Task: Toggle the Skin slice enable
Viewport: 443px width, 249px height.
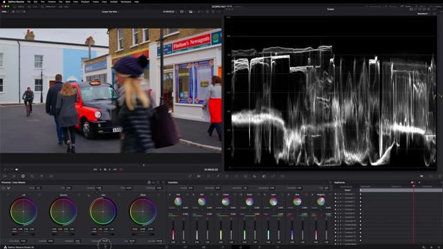Action: tap(194, 194)
